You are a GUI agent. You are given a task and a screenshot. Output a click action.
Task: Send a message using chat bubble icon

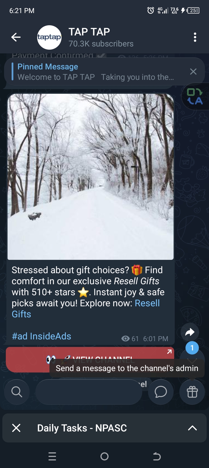coord(161,392)
